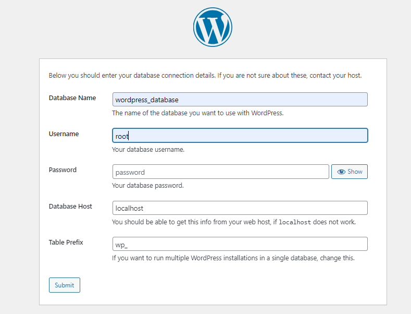Click the Username label

64,134
